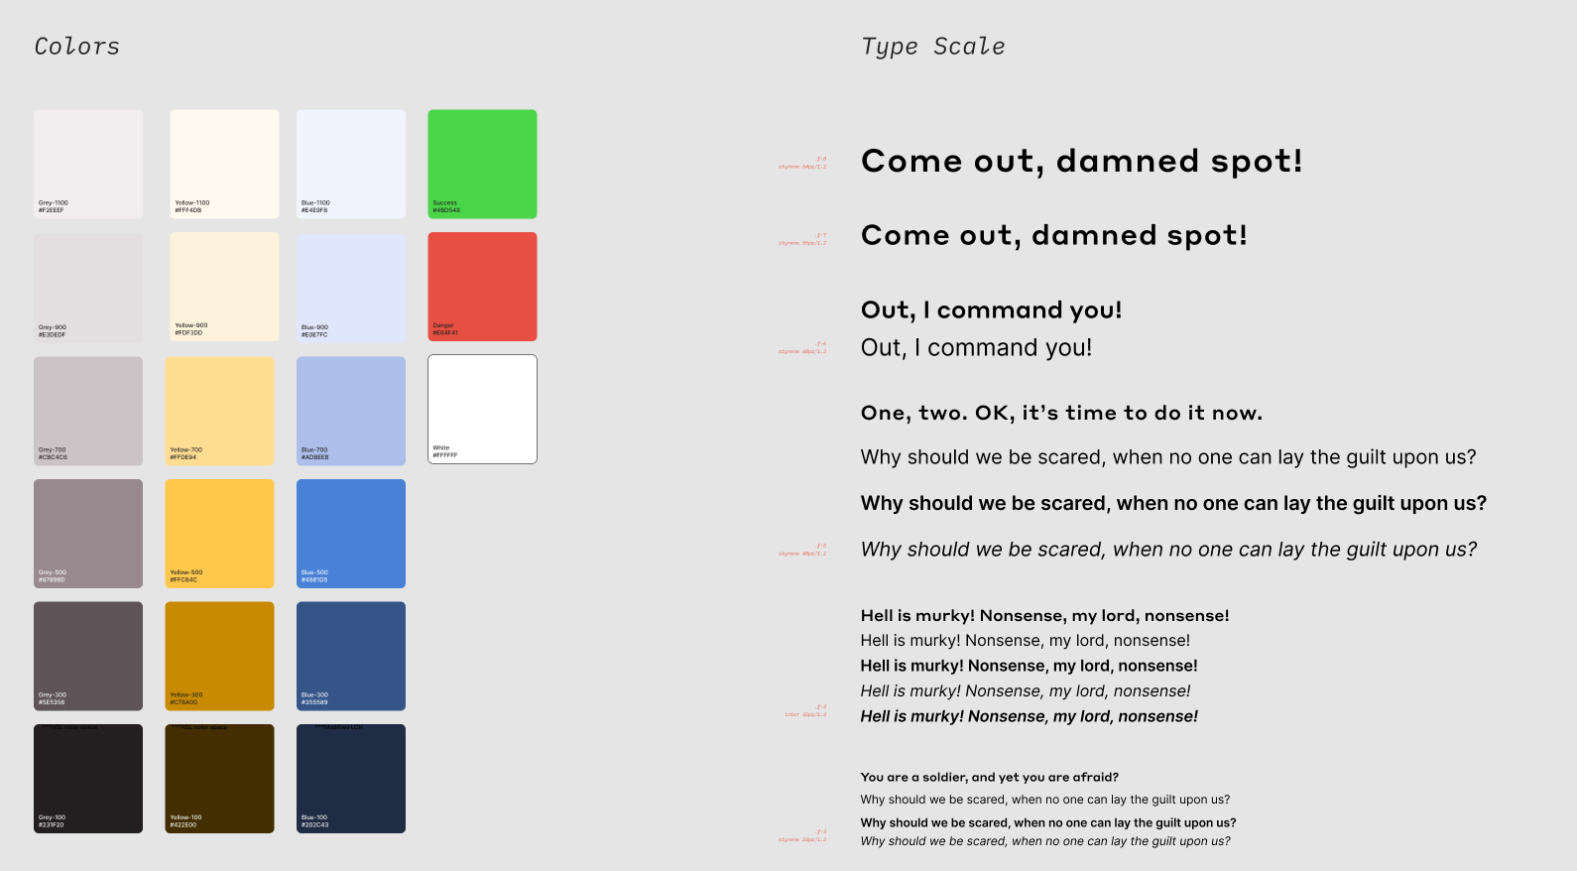Pick the Grey-100 near-black swatch

pyautogui.click(x=88, y=779)
